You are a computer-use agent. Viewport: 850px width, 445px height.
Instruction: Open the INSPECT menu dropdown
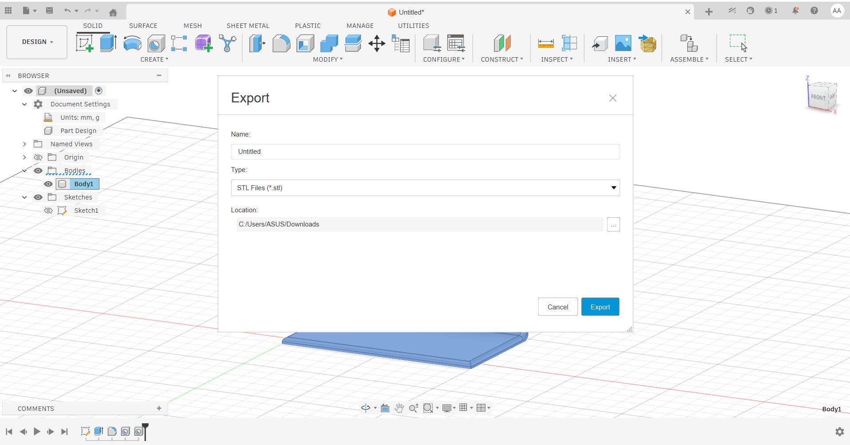tap(557, 59)
